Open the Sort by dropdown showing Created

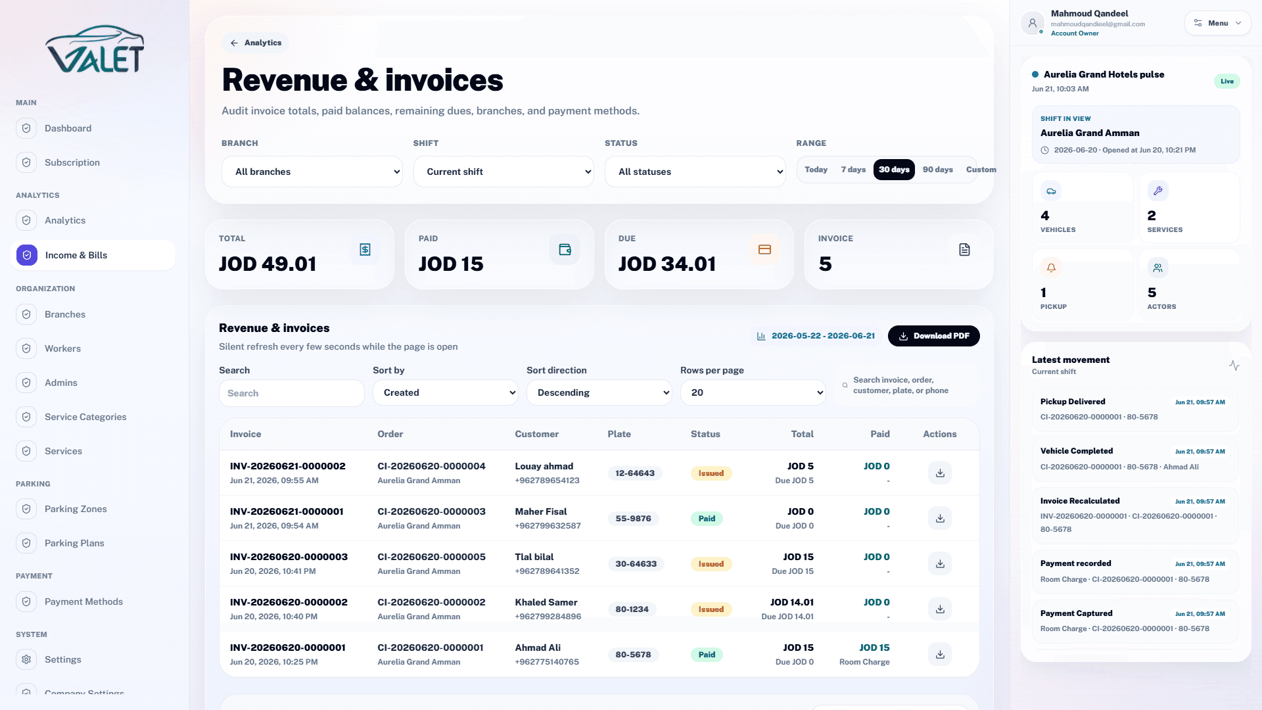pos(446,392)
